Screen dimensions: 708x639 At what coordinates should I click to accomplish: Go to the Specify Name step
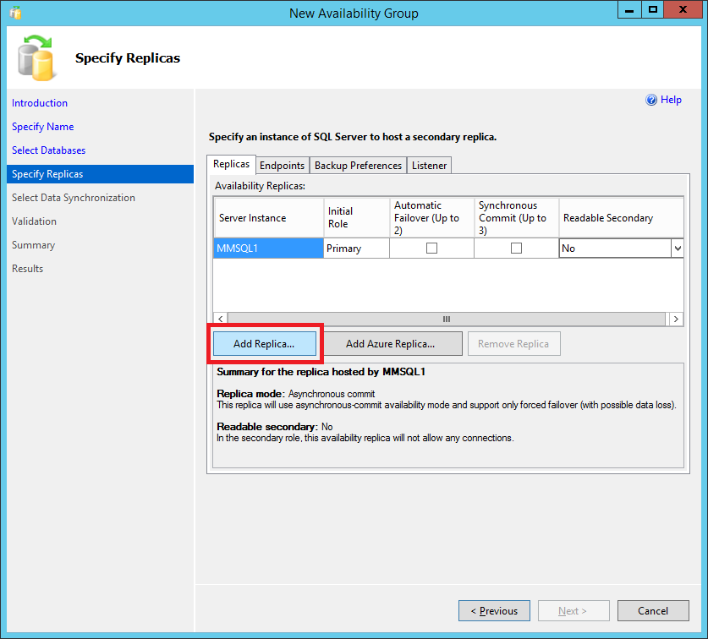click(42, 127)
